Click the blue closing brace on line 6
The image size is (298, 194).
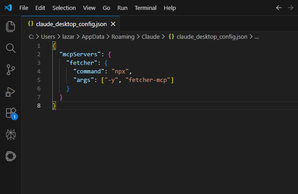click(x=68, y=89)
